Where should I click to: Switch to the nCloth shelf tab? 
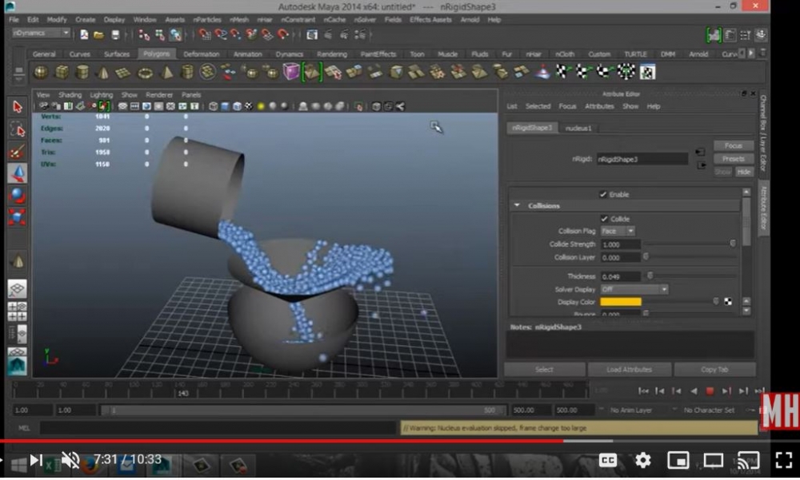(565, 54)
